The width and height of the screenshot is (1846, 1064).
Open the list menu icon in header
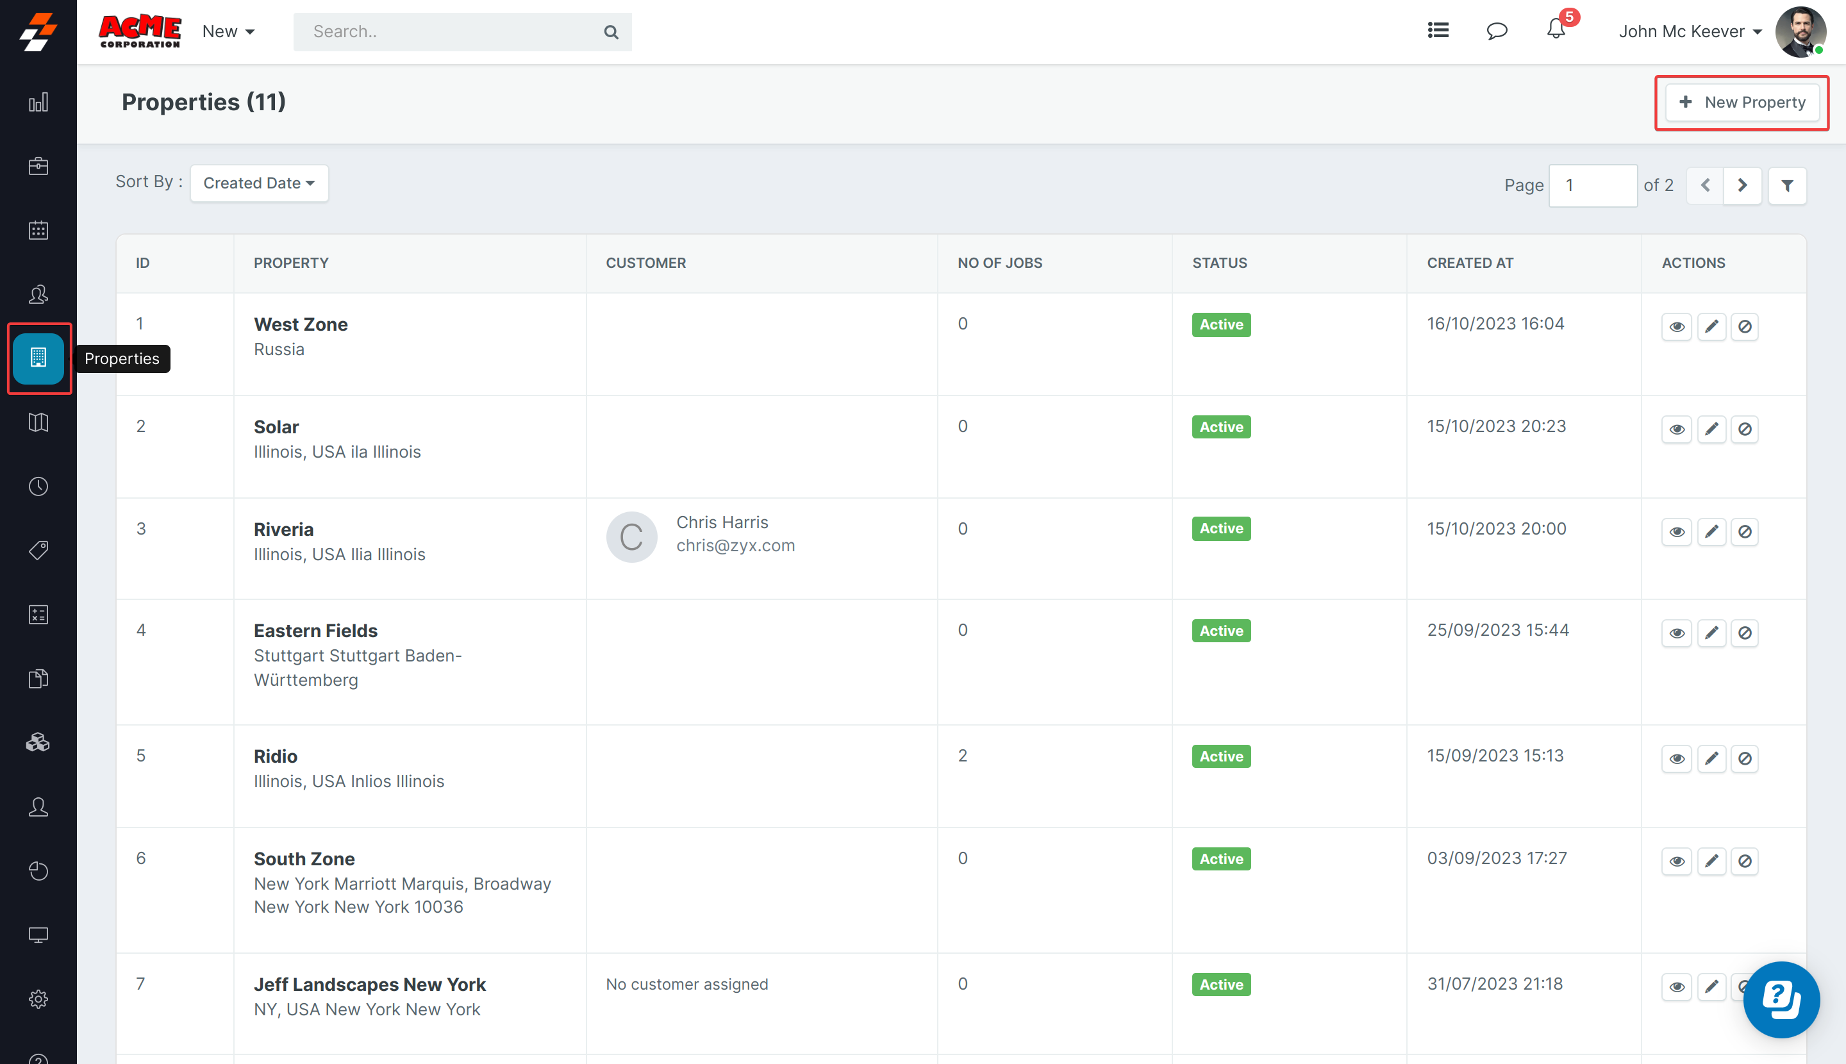click(x=1438, y=31)
